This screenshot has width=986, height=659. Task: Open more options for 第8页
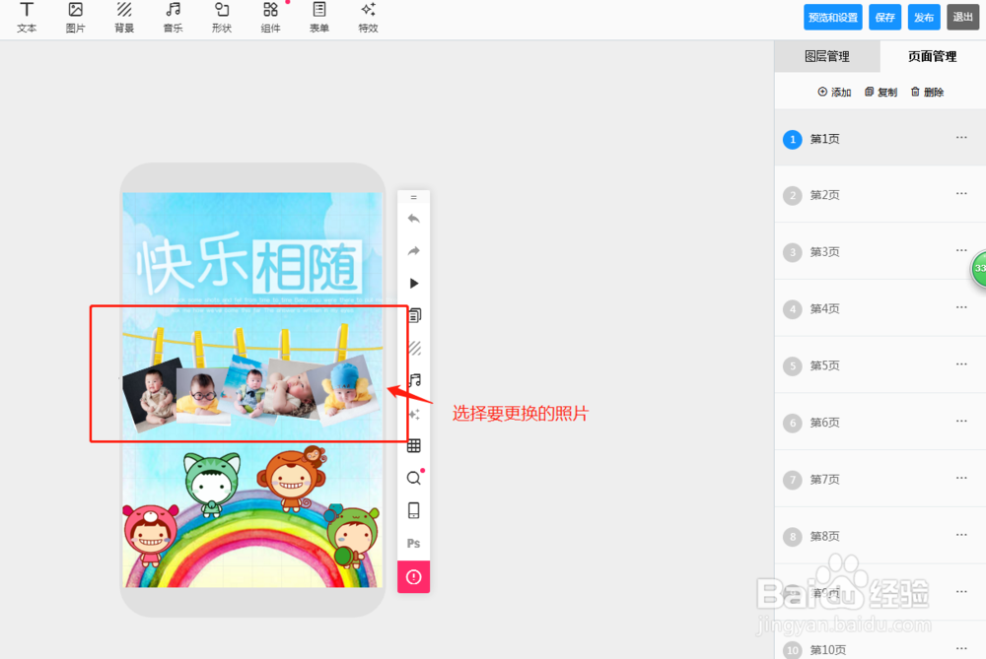click(961, 535)
